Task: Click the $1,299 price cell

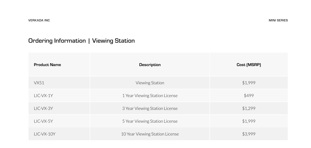Action: click(248, 108)
